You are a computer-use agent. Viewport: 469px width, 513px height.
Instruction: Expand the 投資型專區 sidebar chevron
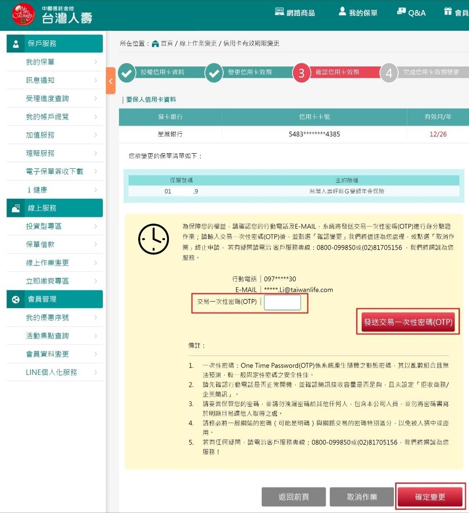(x=96, y=226)
